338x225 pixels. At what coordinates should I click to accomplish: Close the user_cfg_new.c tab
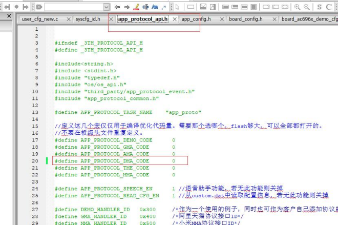(x=69, y=19)
